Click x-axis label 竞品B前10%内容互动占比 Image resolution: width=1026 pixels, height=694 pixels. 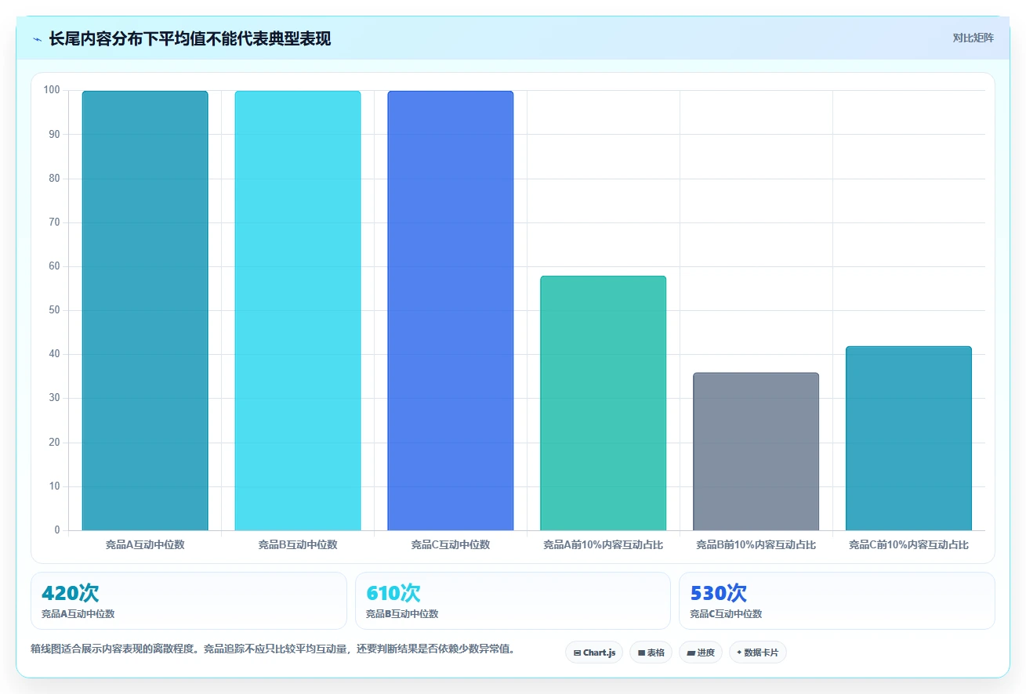pos(756,544)
